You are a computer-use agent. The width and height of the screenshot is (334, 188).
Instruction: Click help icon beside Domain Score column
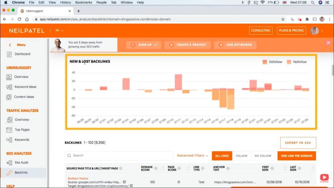(x=156, y=168)
